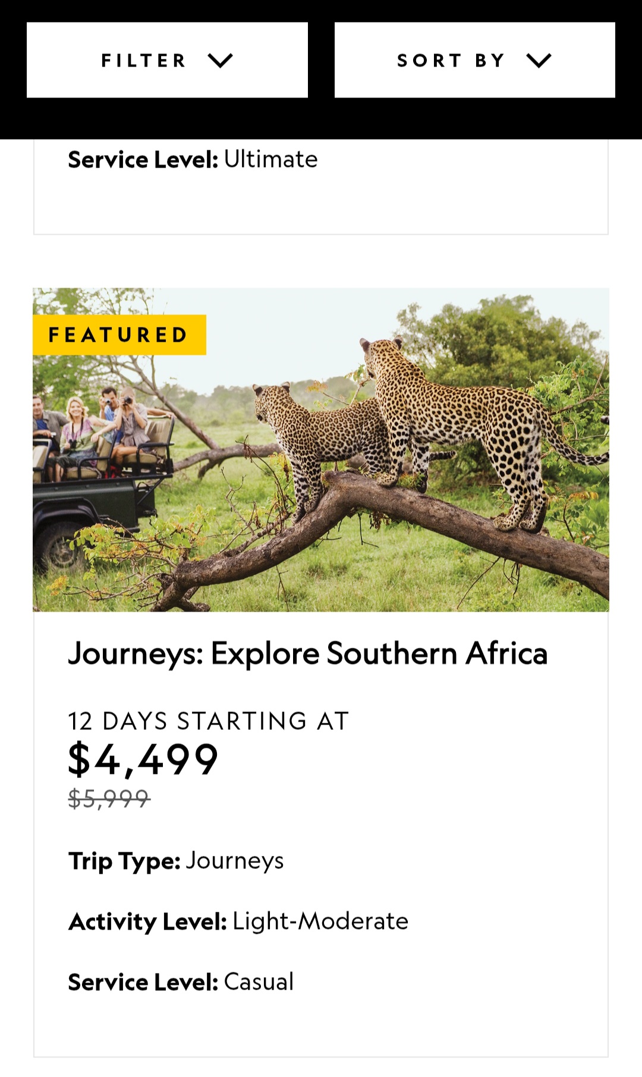Tap the Service Level: Ultimate line
The width and height of the screenshot is (642, 1077).
(x=193, y=159)
